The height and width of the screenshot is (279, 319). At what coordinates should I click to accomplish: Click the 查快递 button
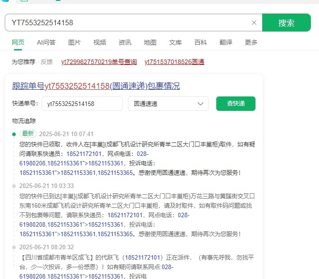236,104
